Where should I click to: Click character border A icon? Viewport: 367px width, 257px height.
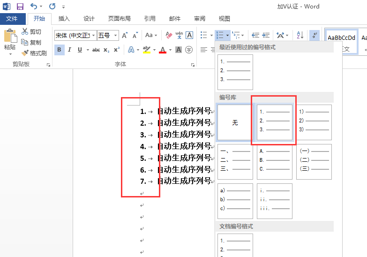click(x=189, y=35)
